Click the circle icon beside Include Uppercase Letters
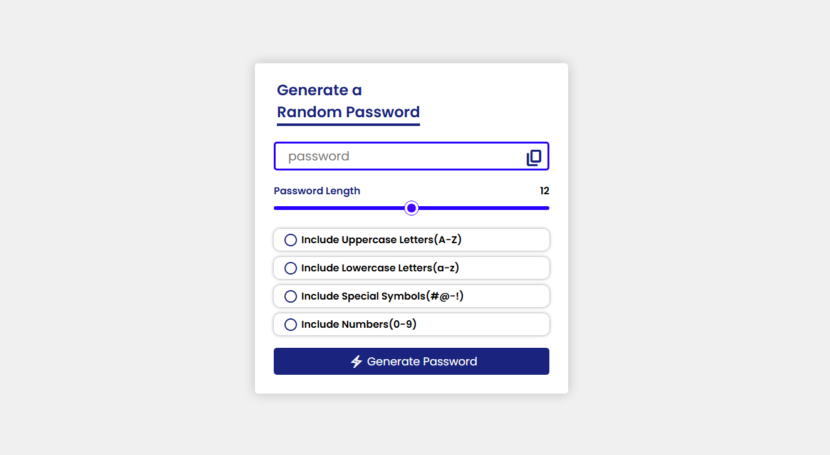Viewport: 830px width, 455px height. point(290,239)
